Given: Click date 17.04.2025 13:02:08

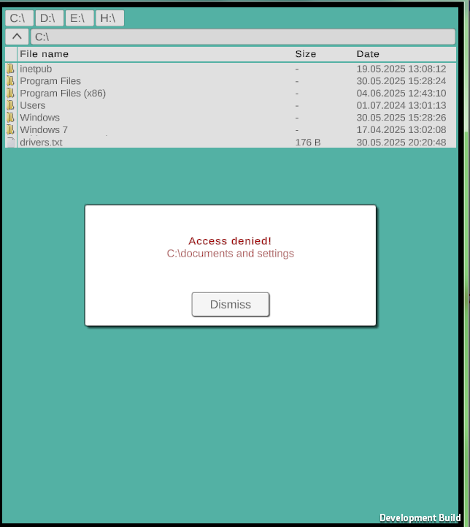Looking at the screenshot, I should point(401,129).
